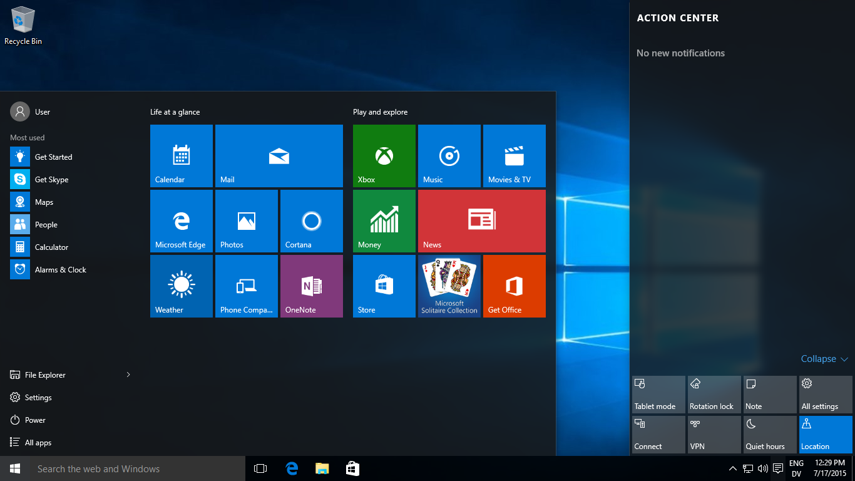855x481 pixels.
Task: Open the Xbox tile
Action: pos(384,156)
